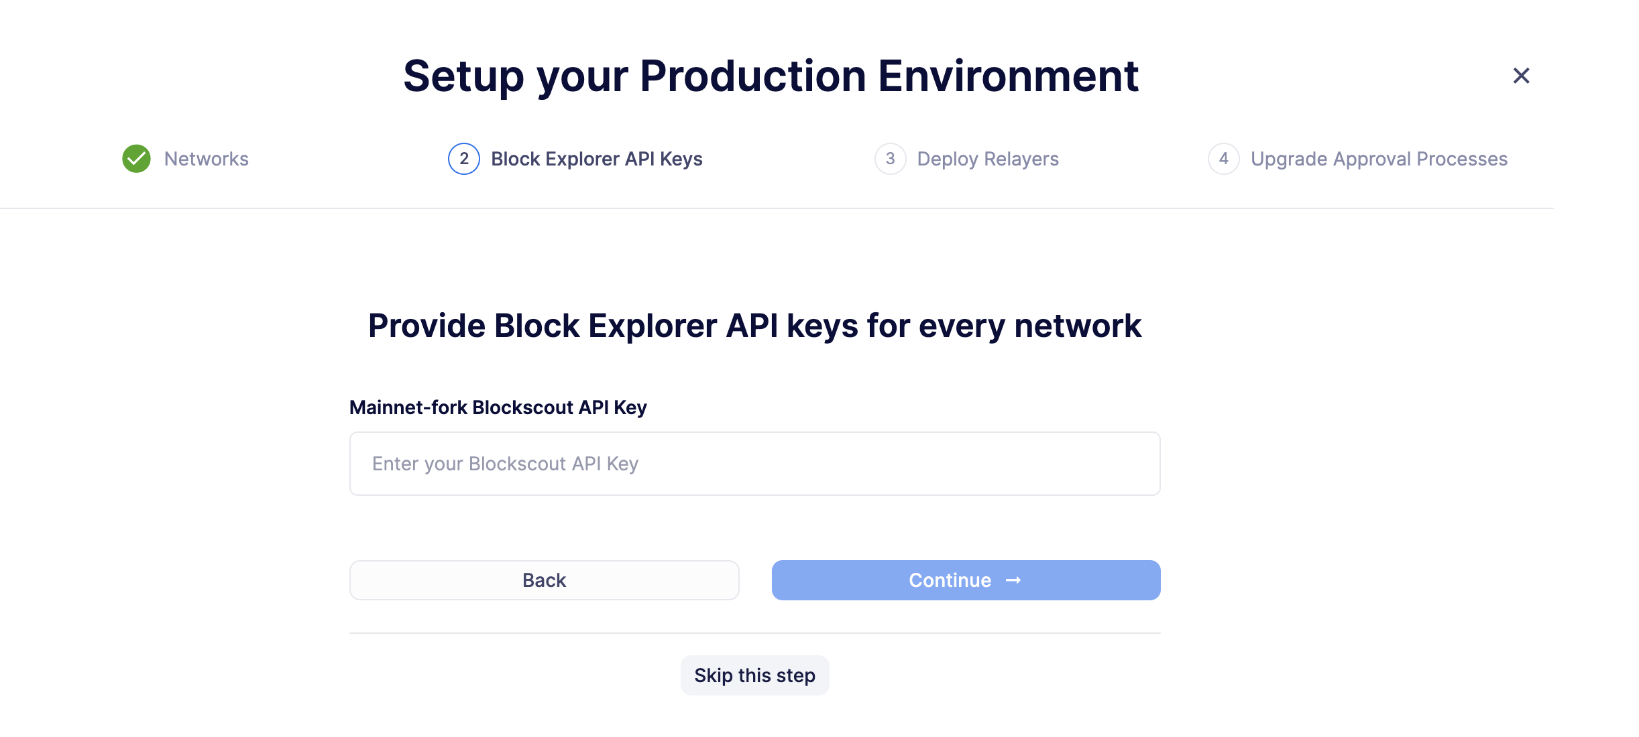The image size is (1639, 737).
Task: Click the Mainnet-fork Blockscout API Key label
Action: [498, 407]
